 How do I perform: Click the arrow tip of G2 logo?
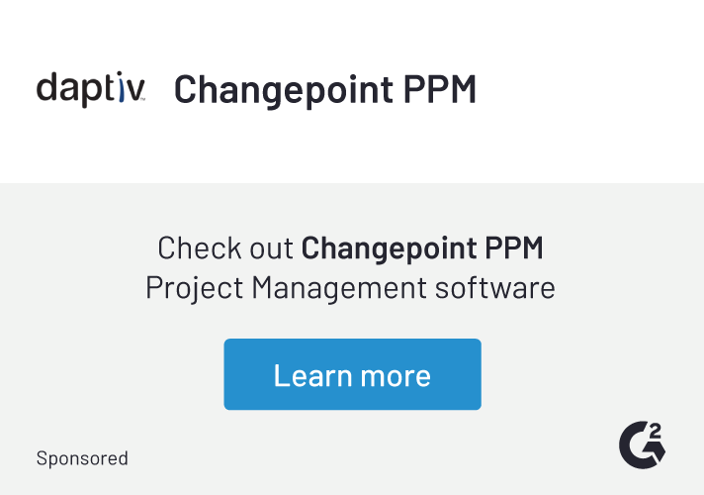click(x=658, y=453)
